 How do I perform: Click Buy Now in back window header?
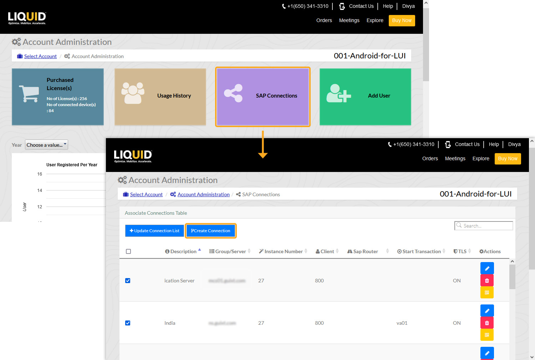click(x=402, y=20)
